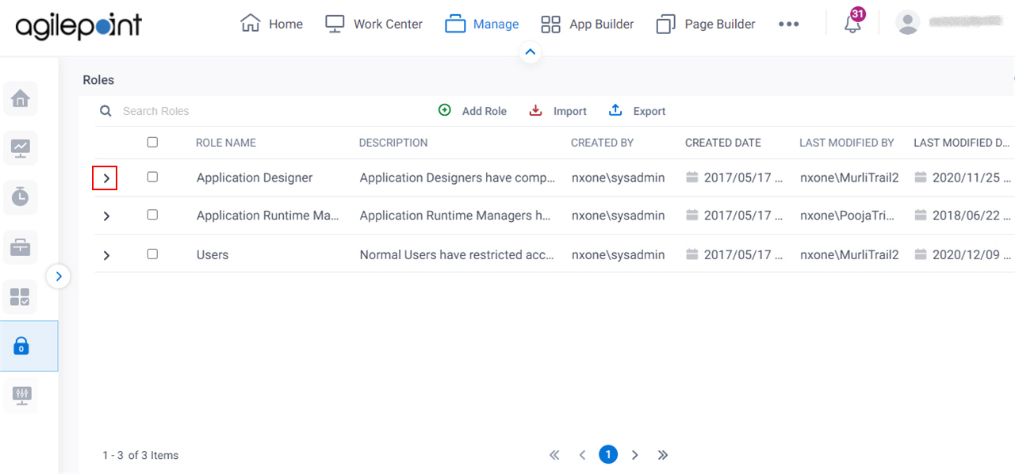
Task: Check the Application Runtime Manager row checkbox
Action: click(x=152, y=214)
